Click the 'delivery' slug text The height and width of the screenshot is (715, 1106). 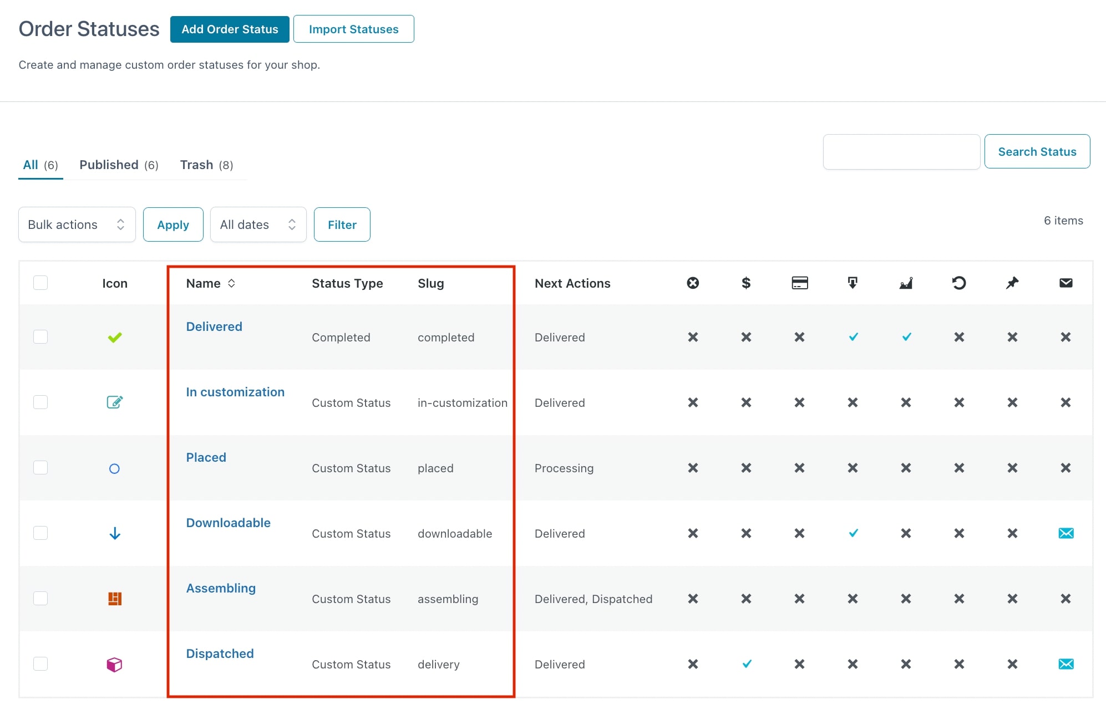(439, 665)
